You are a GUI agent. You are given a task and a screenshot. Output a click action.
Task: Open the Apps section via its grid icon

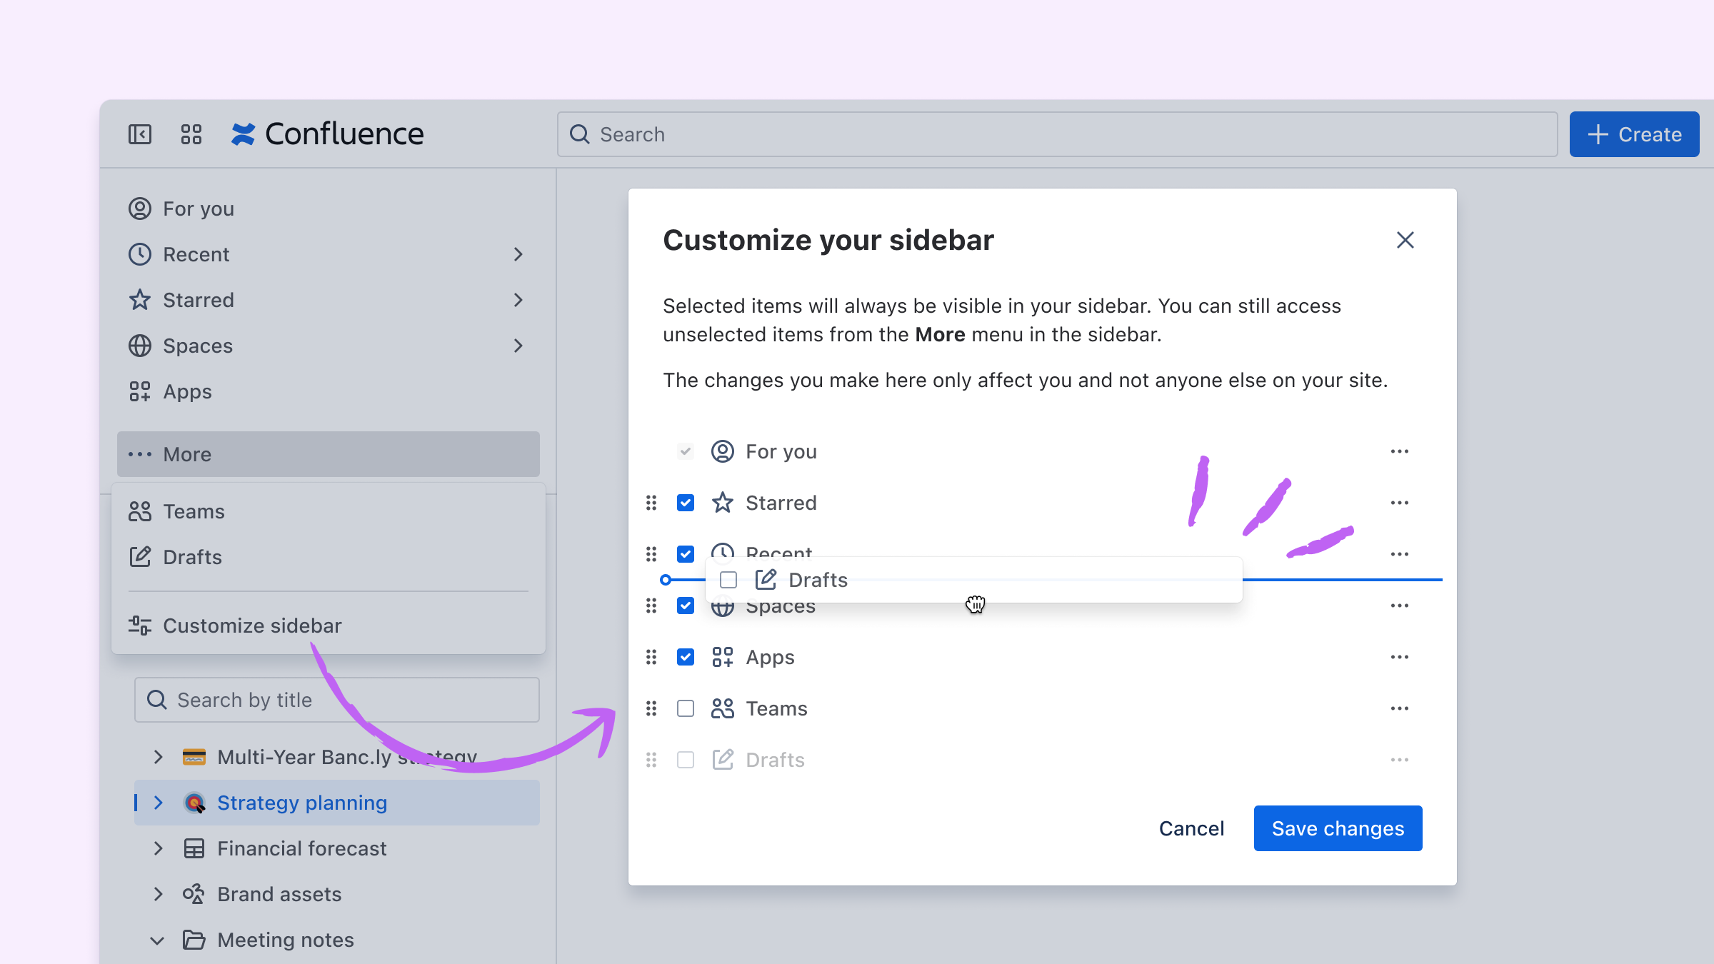(x=140, y=391)
